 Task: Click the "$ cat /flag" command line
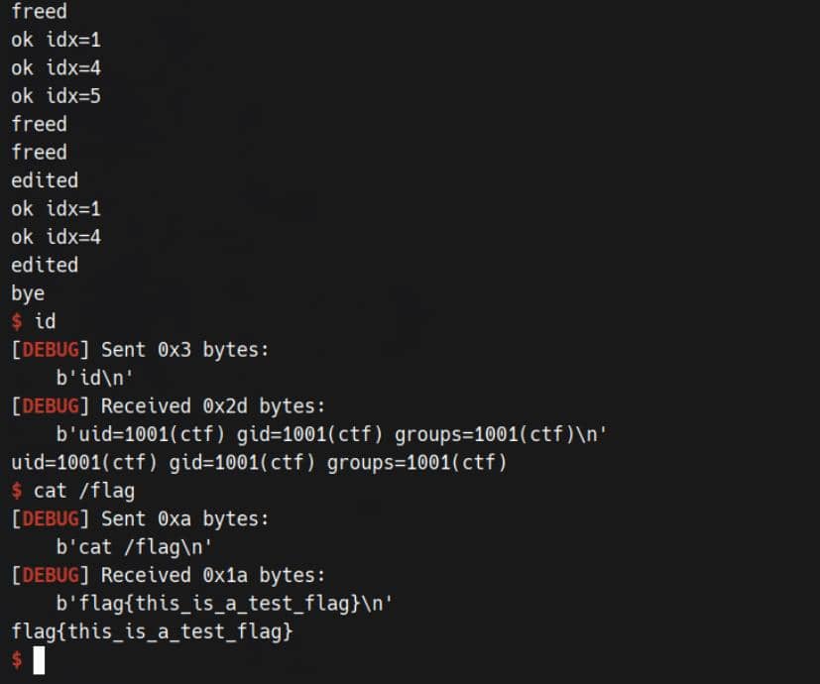[72, 490]
